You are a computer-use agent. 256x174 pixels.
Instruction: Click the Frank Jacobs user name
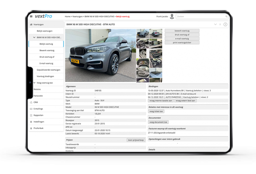[162, 16]
